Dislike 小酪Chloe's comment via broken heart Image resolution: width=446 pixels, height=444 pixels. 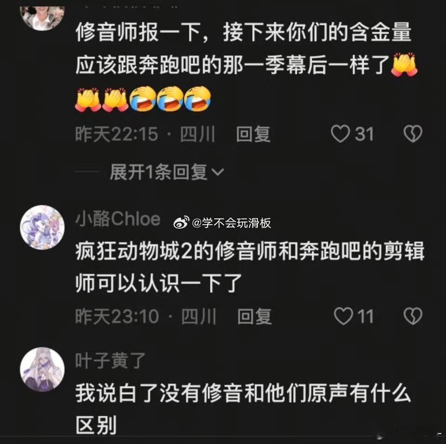click(x=413, y=316)
